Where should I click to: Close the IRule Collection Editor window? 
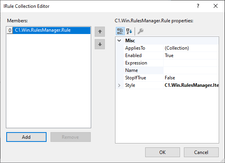(x=216, y=6)
